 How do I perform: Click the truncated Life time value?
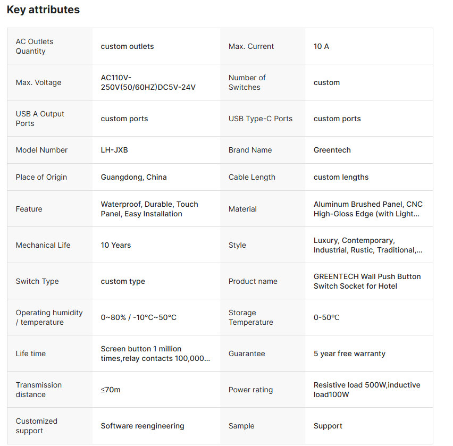click(x=155, y=354)
